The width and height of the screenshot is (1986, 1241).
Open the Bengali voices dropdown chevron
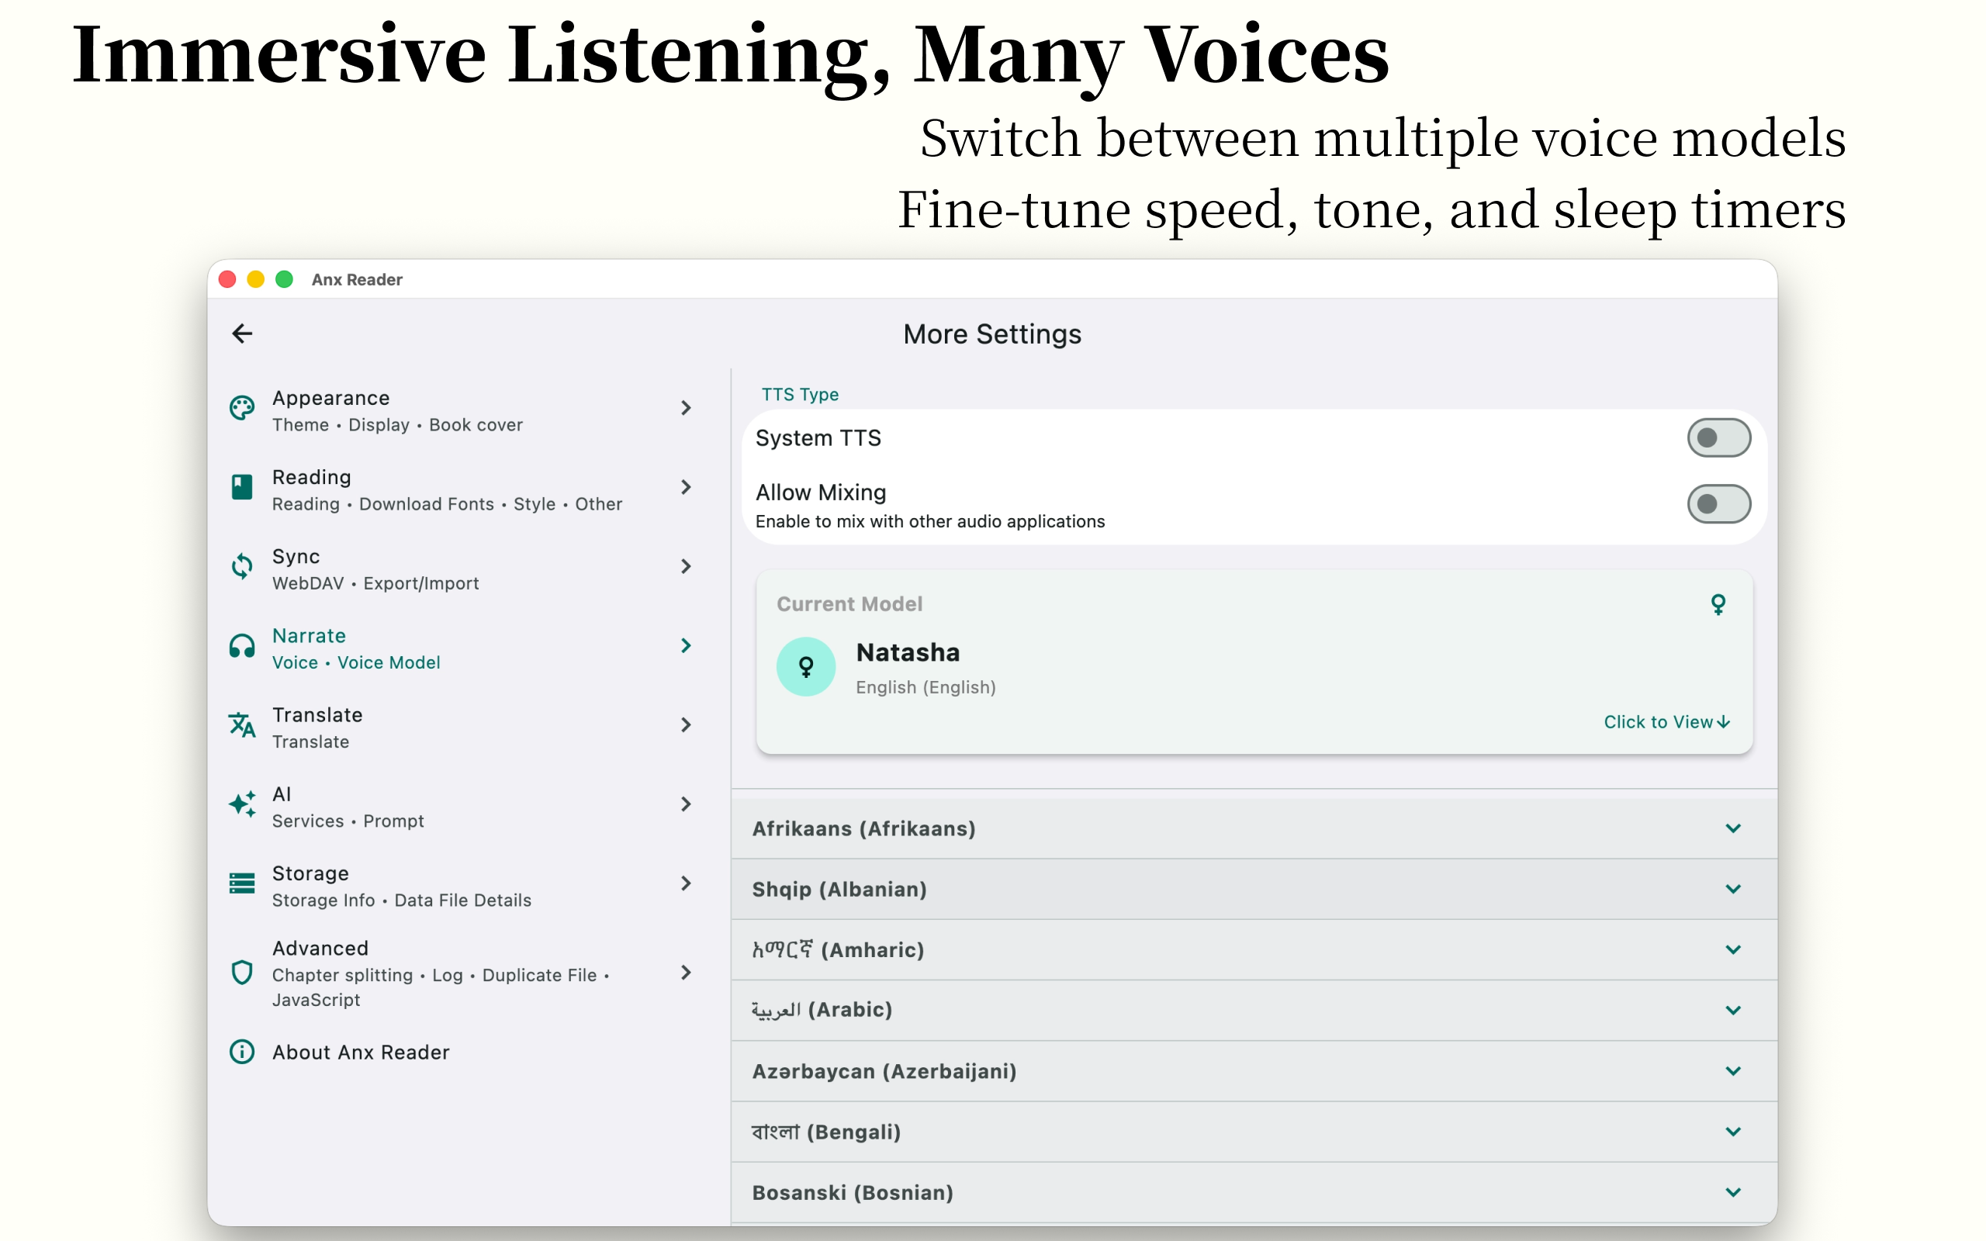[x=1732, y=1132]
